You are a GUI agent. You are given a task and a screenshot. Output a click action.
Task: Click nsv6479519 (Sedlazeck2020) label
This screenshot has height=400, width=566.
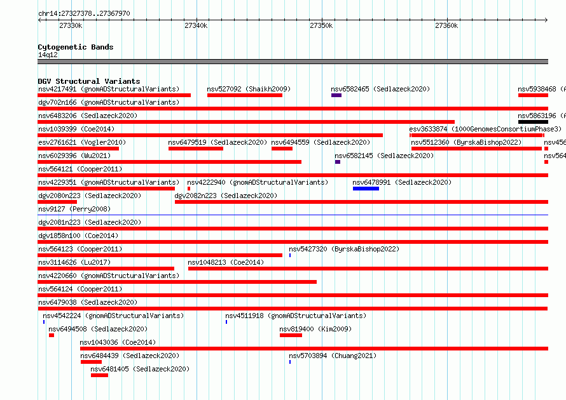point(217,142)
